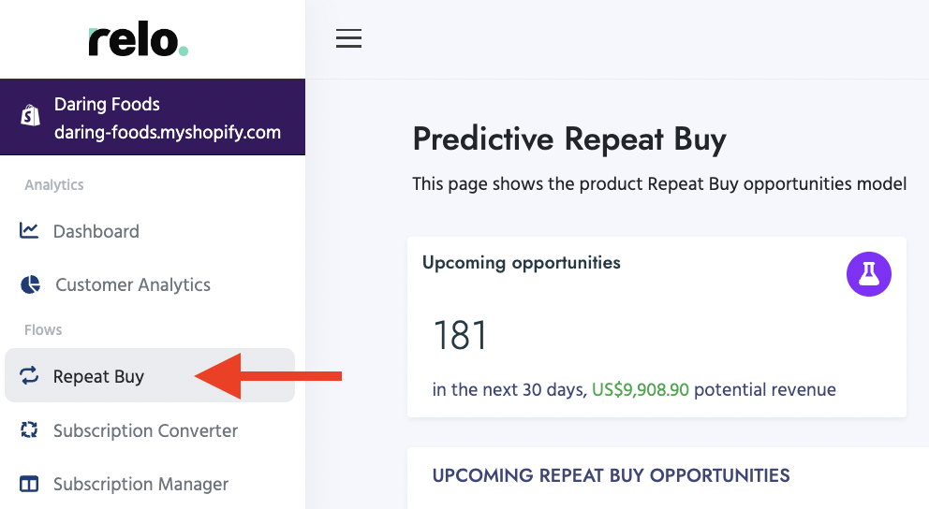This screenshot has height=509, width=929.
Task: Click the Dashboard line chart icon
Action: coord(29,230)
